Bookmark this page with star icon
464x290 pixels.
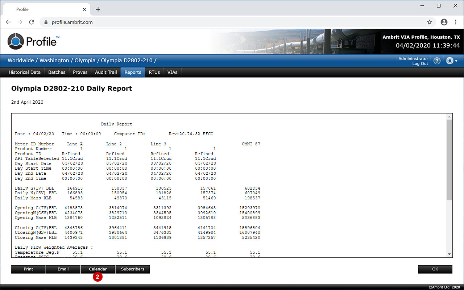pyautogui.click(x=430, y=22)
